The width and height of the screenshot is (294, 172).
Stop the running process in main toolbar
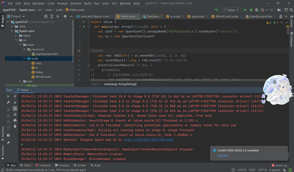[271, 10]
